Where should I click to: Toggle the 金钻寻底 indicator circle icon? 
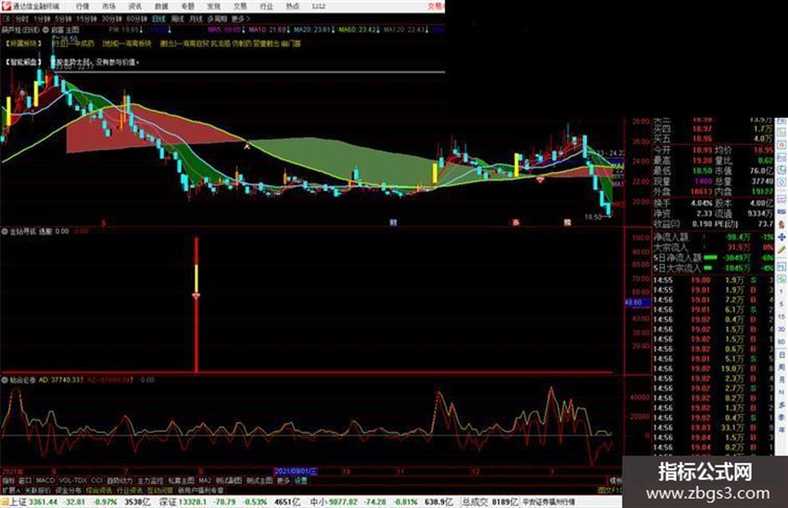tap(5, 231)
